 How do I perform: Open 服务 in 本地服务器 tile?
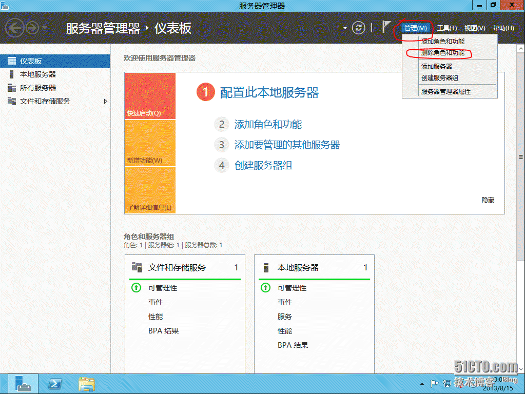[285, 317]
